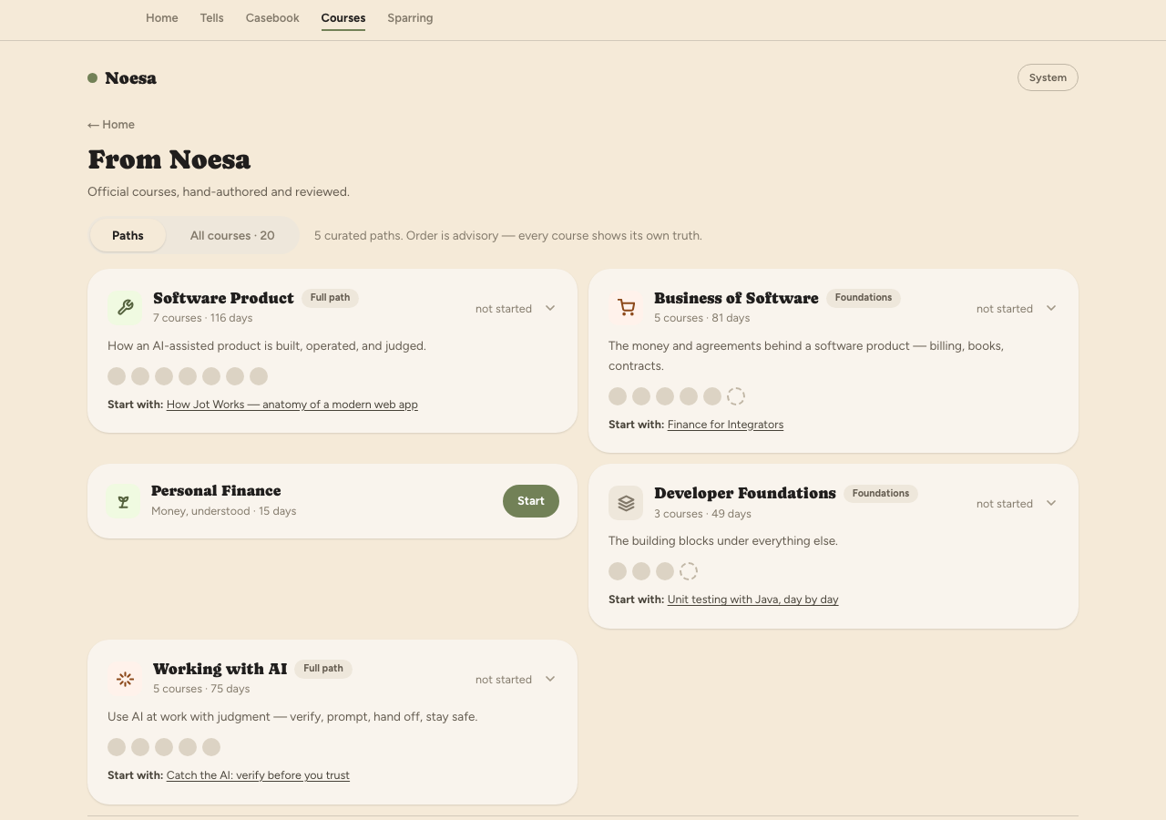The width and height of the screenshot is (1166, 820).
Task: Click dashed circle dot in Developer Foundations
Action: [689, 571]
